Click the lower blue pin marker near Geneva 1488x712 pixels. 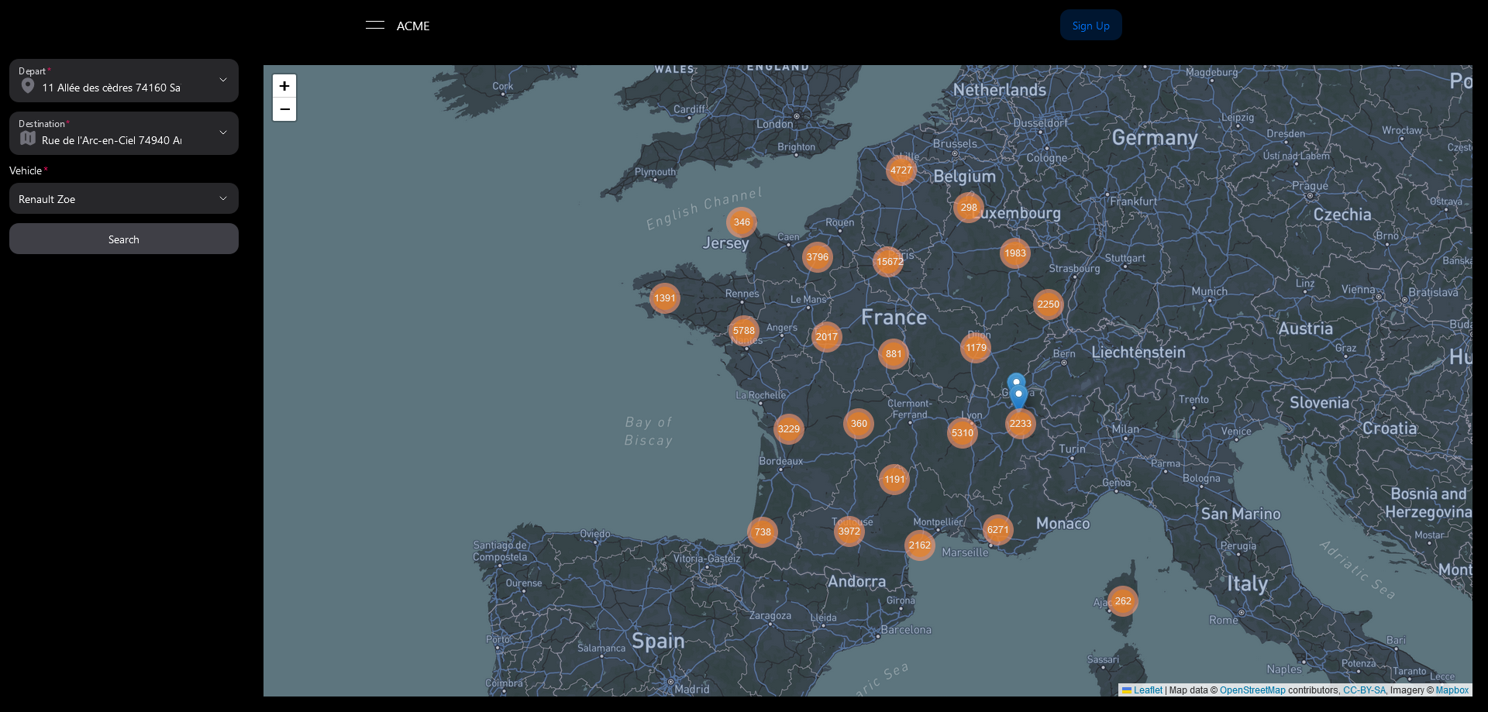tap(1019, 396)
